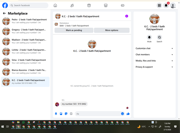180x133 pixels.
Task: Open the Marketplace storefront tab
Action: click(x=106, y=5)
